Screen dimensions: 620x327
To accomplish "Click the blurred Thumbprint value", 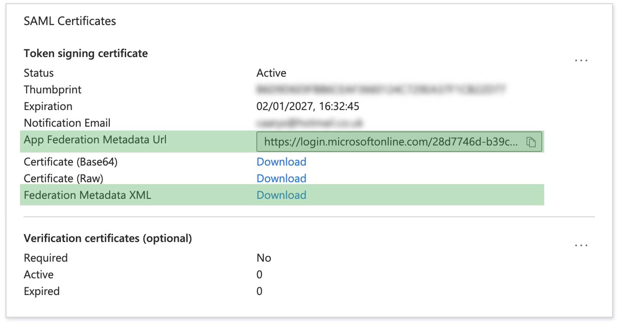I will coord(381,90).
